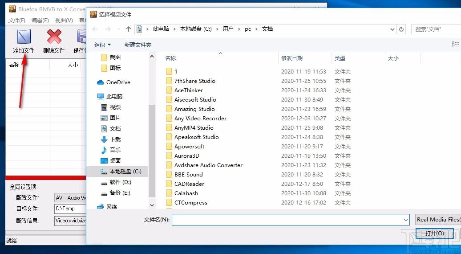Open 网络 (Network) in the sidebar
461x254 pixels.
click(107, 207)
